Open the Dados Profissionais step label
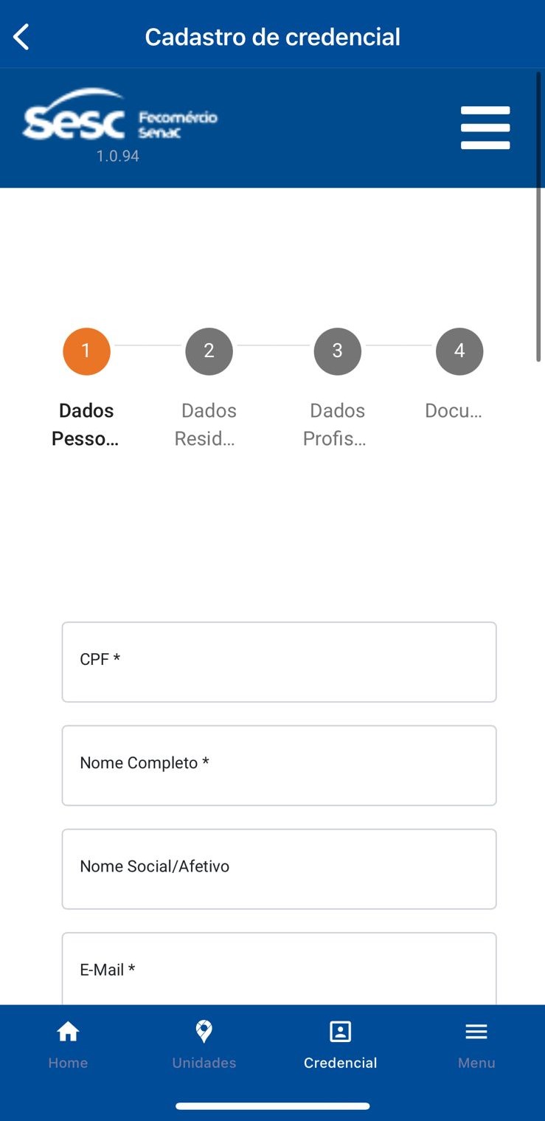The width and height of the screenshot is (545, 1121). click(336, 424)
